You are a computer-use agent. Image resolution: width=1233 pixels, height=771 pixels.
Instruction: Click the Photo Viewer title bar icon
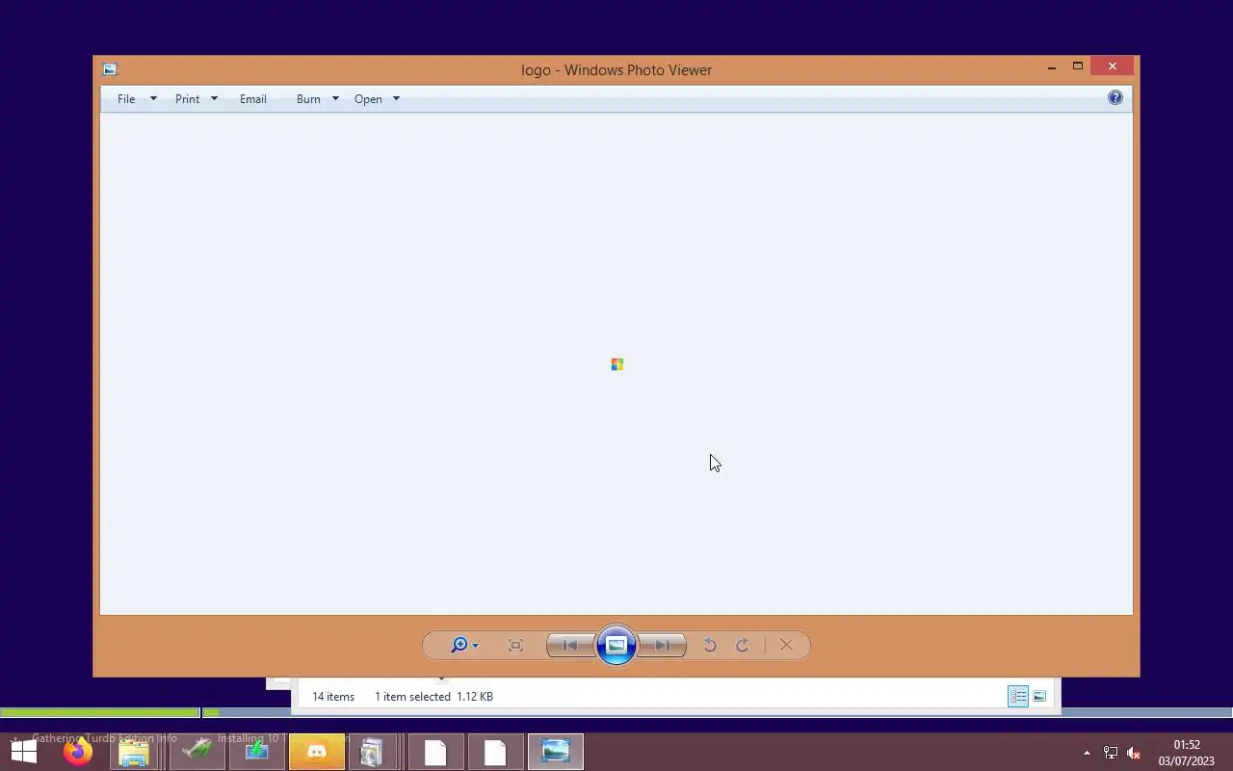(110, 69)
